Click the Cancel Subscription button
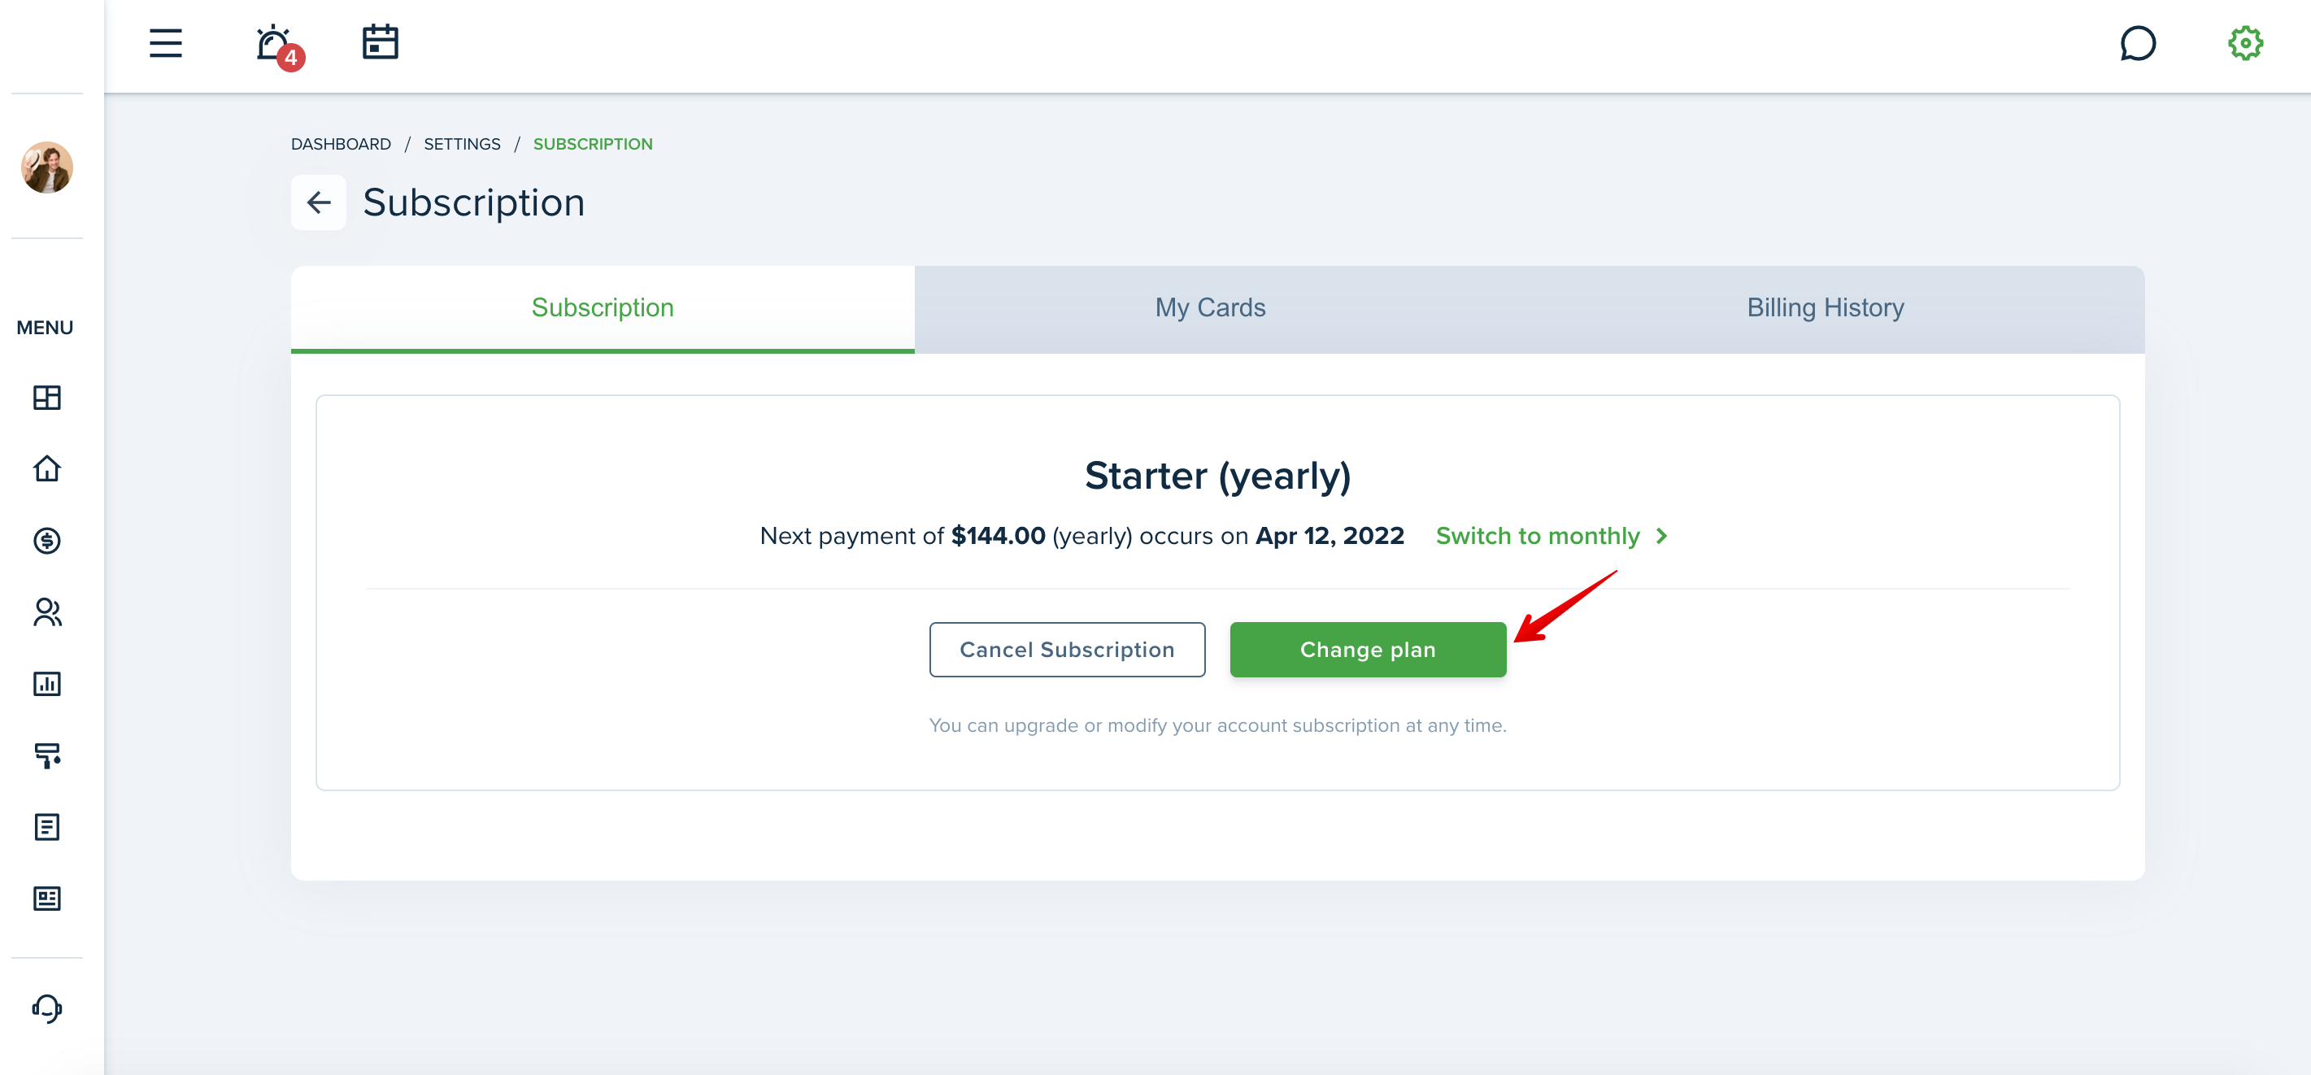Image resolution: width=2311 pixels, height=1075 pixels. tap(1067, 650)
